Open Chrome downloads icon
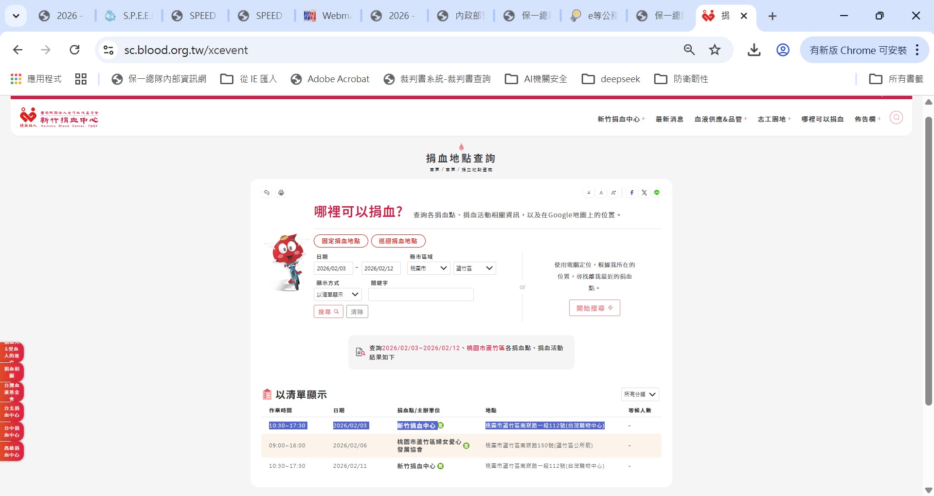The width and height of the screenshot is (934, 496). point(754,50)
